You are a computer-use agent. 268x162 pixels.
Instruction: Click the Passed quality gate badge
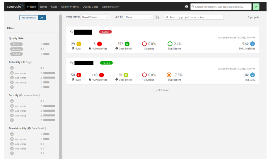click(106, 63)
